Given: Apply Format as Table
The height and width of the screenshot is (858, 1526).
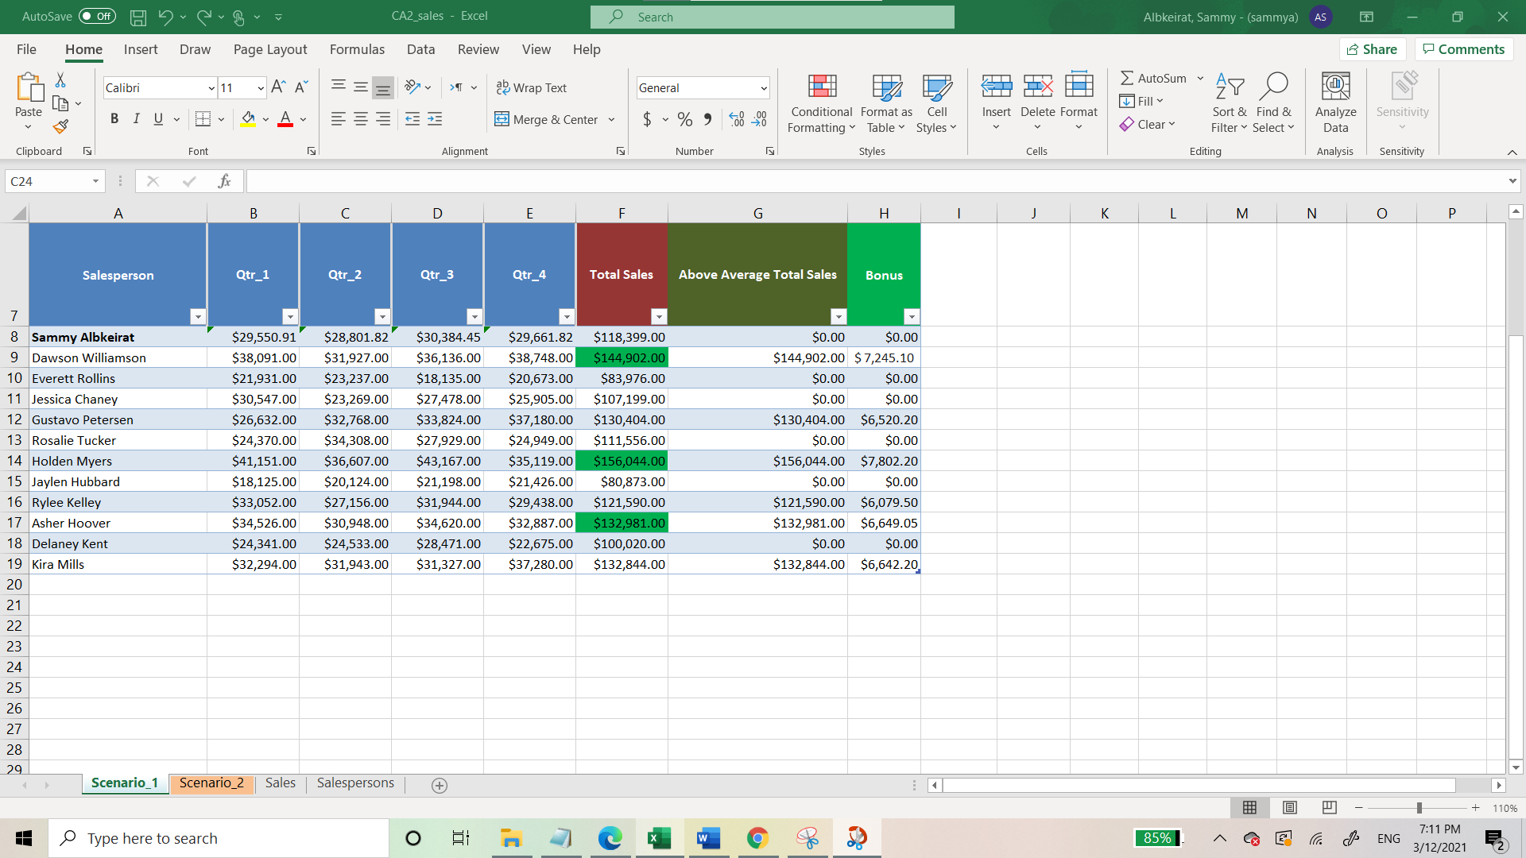Looking at the screenshot, I should 885,104.
